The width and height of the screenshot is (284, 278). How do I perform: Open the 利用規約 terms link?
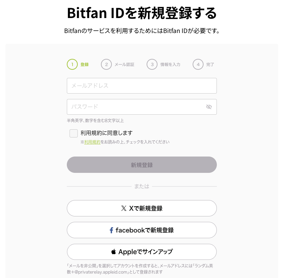92,142
